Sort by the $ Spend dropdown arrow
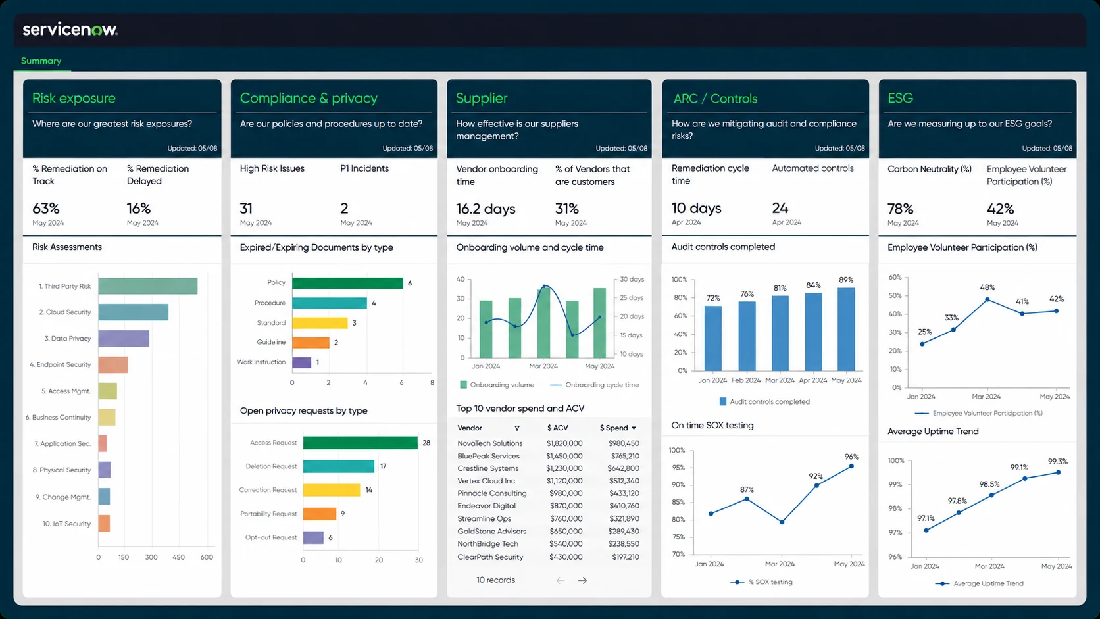1100x619 pixels. 634,428
